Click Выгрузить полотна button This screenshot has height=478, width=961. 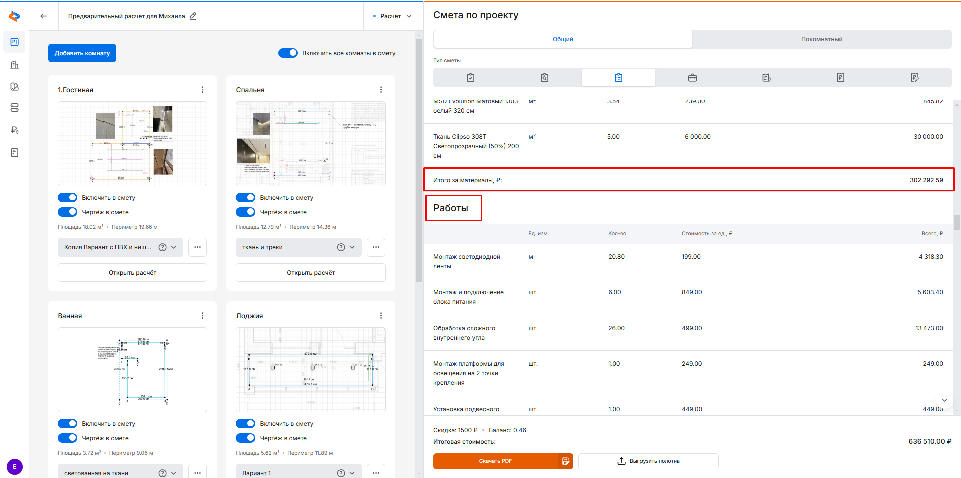[x=648, y=461]
